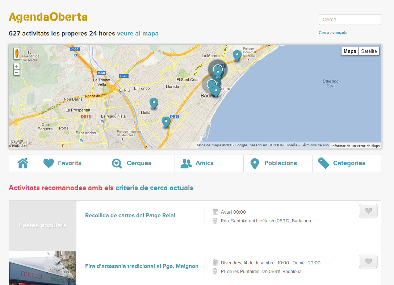Open the Fira d'artesania event thumbnail
Image resolution: width=394 pixels, height=285 pixels.
point(42,268)
